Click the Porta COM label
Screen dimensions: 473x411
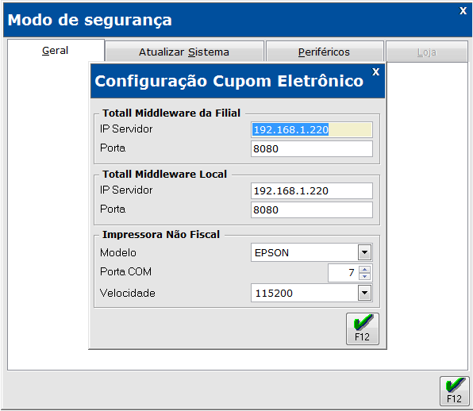pyautogui.click(x=126, y=271)
